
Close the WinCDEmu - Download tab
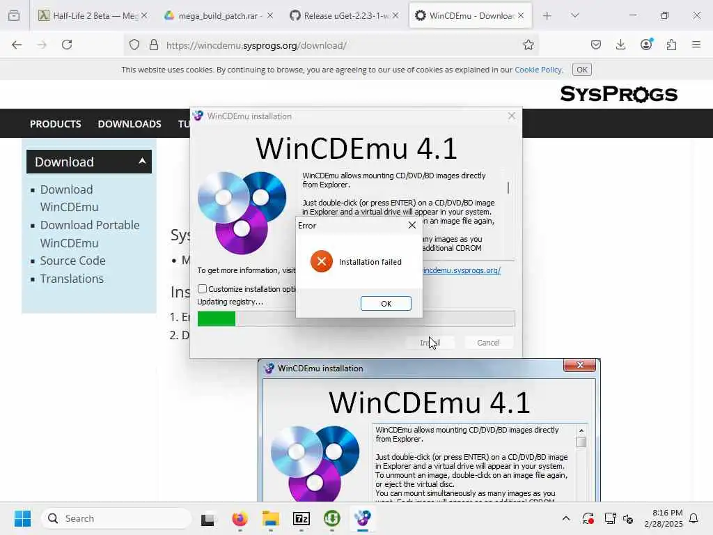(521, 15)
